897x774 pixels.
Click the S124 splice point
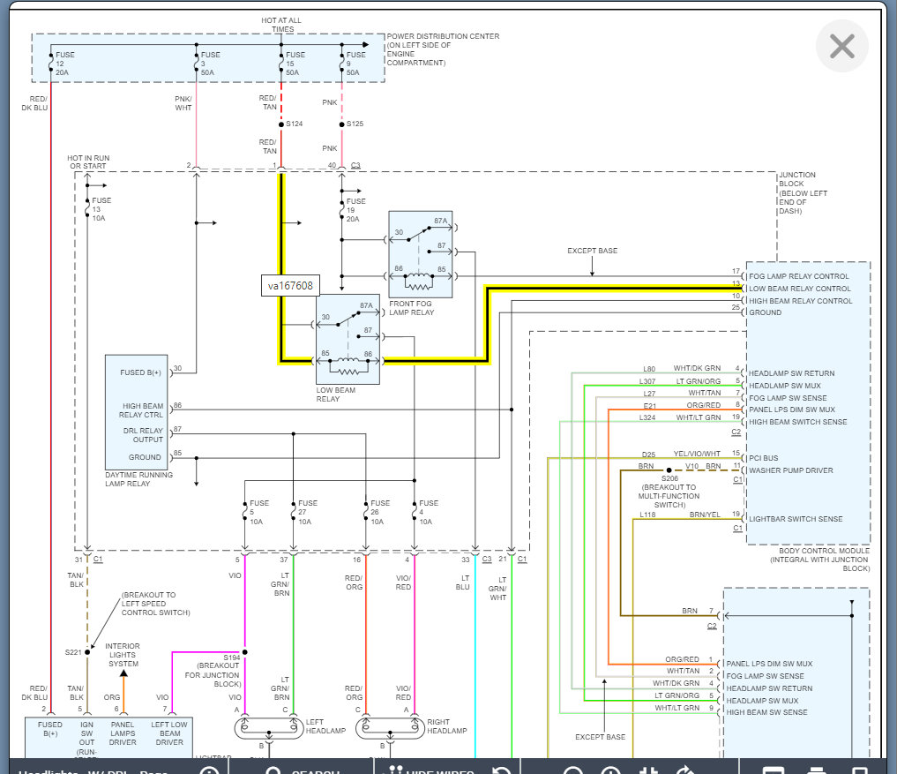pos(281,124)
